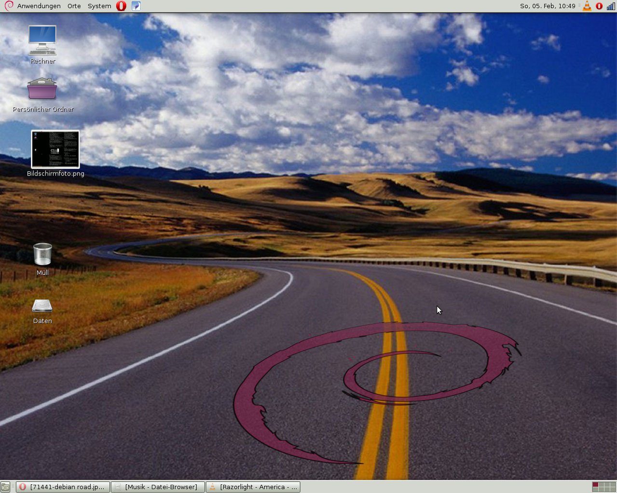Switch to the 71441-debian road Opera window
Screen dimensions: 617x493
(x=63, y=487)
